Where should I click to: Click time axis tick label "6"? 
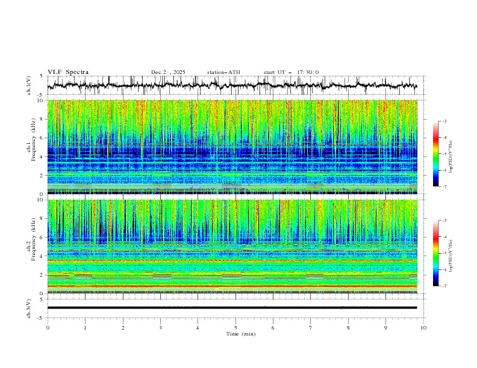coord(273,328)
